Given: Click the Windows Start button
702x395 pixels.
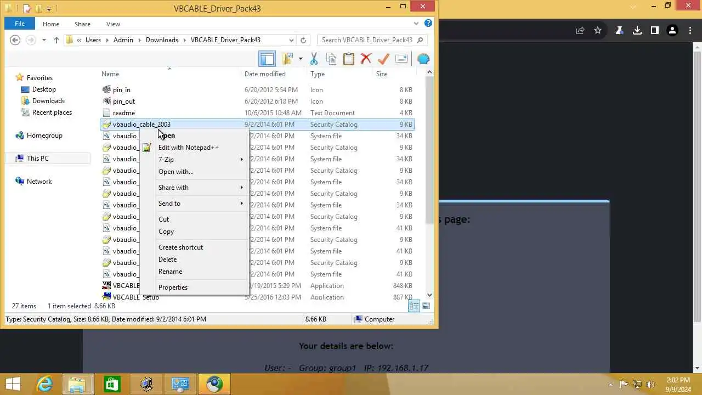Looking at the screenshot, I should click(13, 384).
